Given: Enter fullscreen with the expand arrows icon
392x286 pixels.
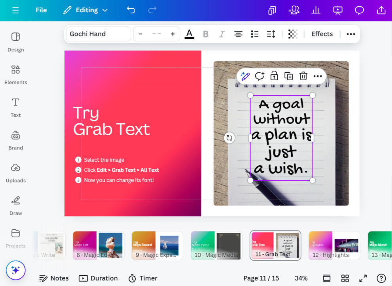Looking at the screenshot, I should (363, 278).
